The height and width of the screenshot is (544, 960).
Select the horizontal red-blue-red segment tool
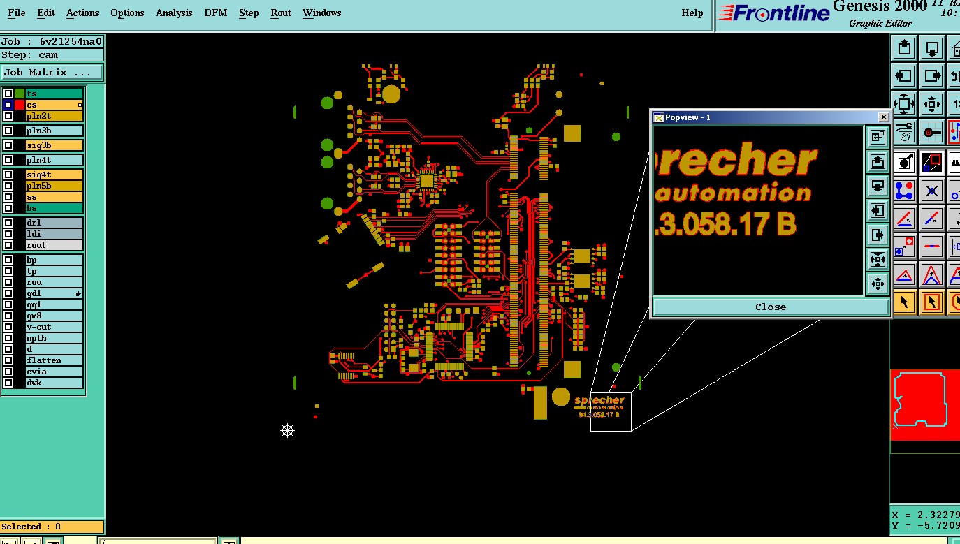(931, 246)
